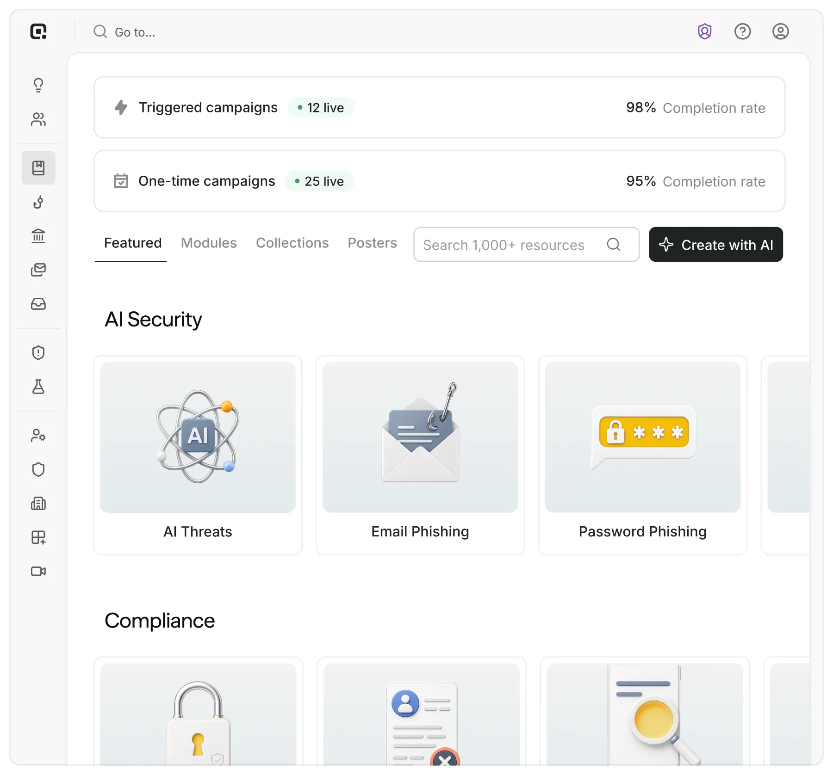This screenshot has width=833, height=775.
Task: Open the user profile account icon
Action: [x=780, y=31]
